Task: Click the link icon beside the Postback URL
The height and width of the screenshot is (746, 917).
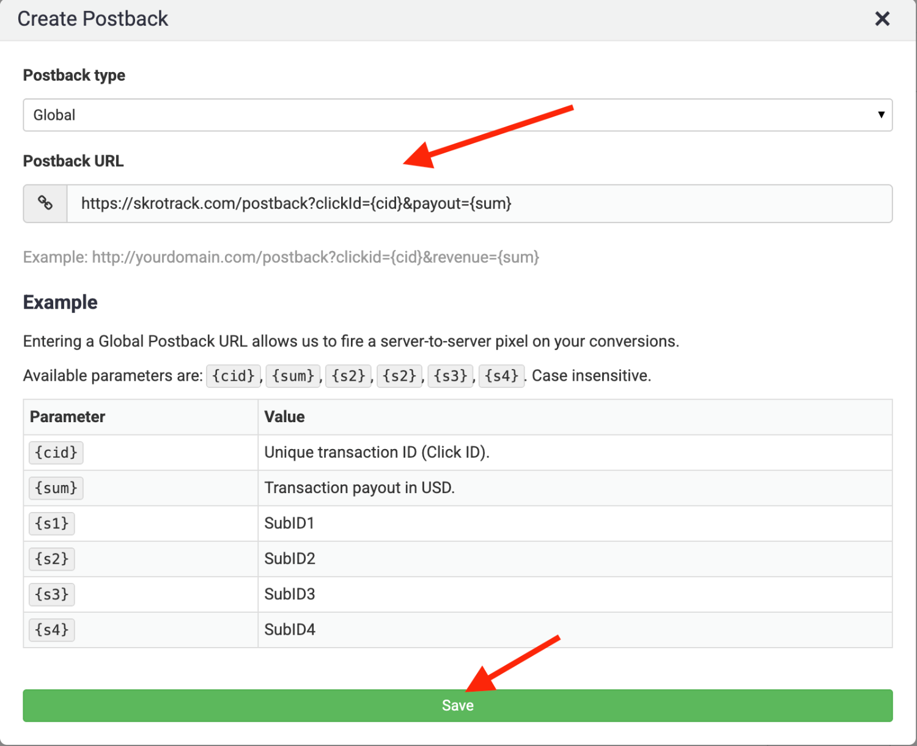Action: [45, 203]
